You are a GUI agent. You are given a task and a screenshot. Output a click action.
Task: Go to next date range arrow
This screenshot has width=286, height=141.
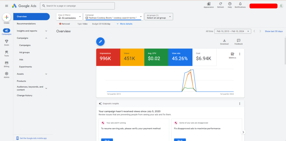(260, 31)
